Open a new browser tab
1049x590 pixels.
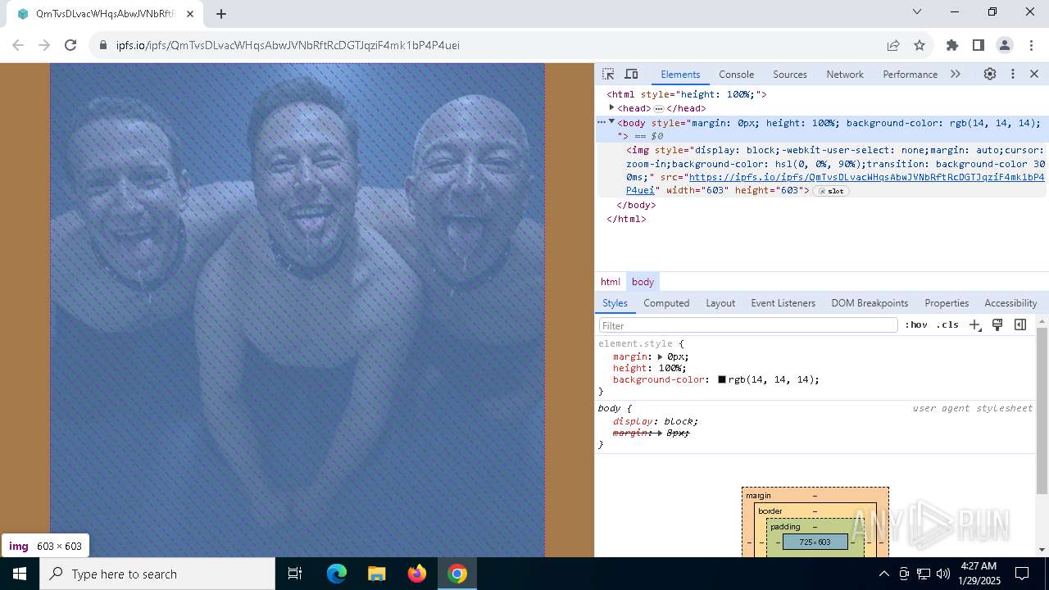[221, 14]
